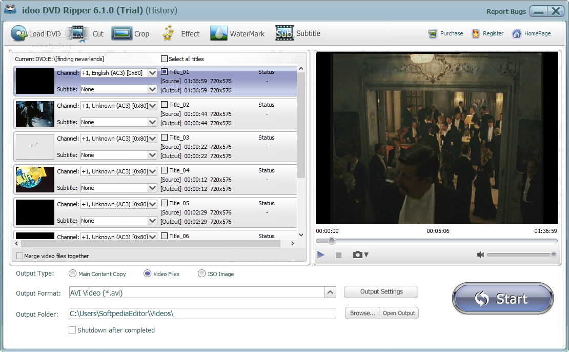Click Open Output button
The height and width of the screenshot is (352, 569).
coord(398,313)
